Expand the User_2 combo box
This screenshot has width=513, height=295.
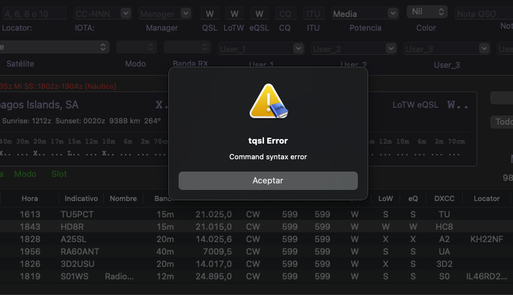tap(391, 48)
